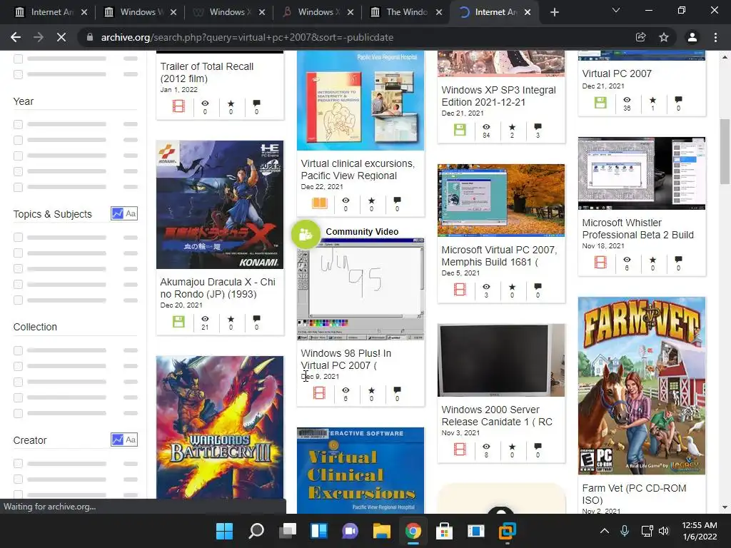The width and height of the screenshot is (731, 548).
Task: Click book icon on Virtual clinical excursions
Action: pos(320,203)
